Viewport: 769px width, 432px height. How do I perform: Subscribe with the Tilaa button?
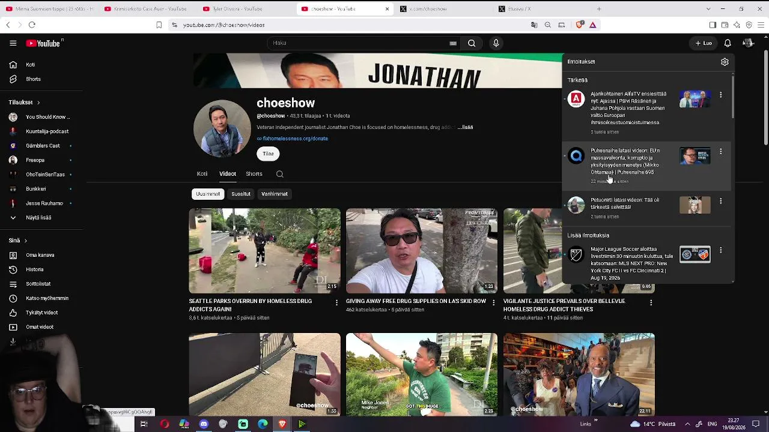tap(268, 154)
